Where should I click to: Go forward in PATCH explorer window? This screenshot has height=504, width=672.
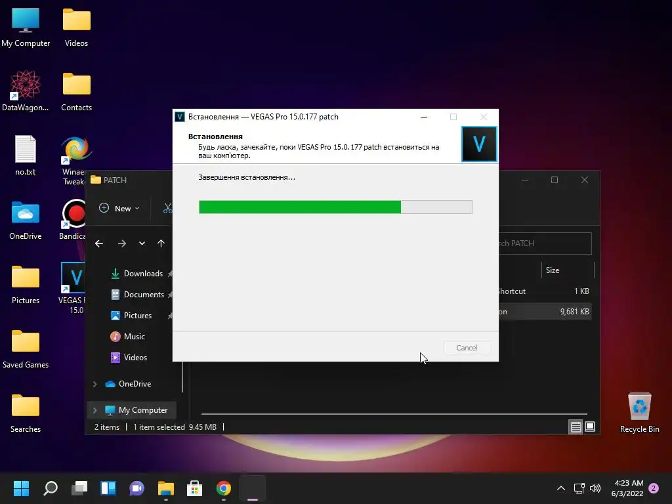pos(122,243)
